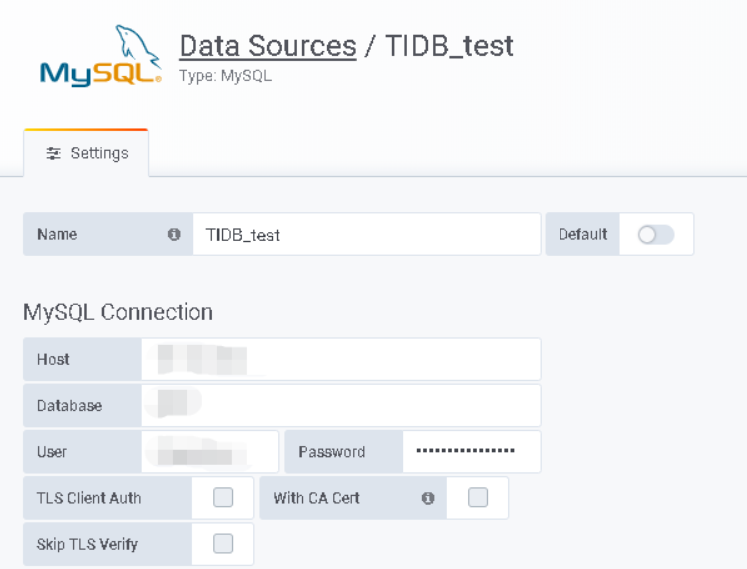The width and height of the screenshot is (747, 569).
Task: Click the Password field label
Action: pyautogui.click(x=332, y=451)
